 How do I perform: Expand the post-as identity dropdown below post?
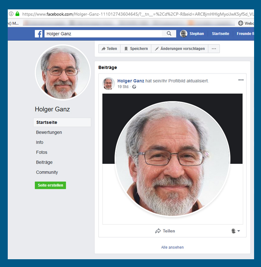(236, 231)
